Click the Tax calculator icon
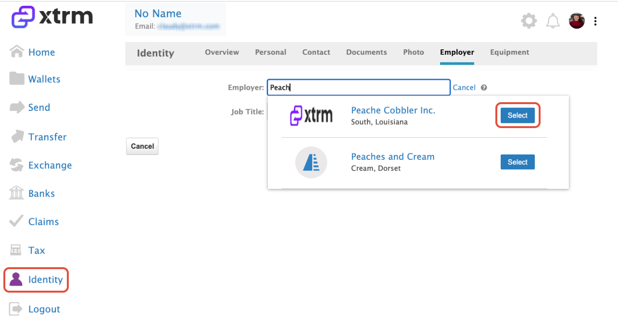618x331 pixels. coord(16,250)
